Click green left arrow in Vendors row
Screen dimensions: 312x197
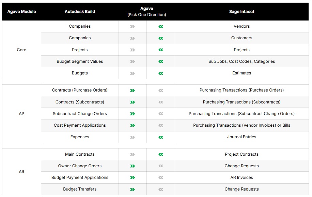(x=161, y=26)
